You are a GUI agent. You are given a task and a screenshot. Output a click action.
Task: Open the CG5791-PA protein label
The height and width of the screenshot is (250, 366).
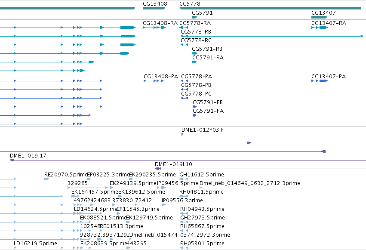208,111
